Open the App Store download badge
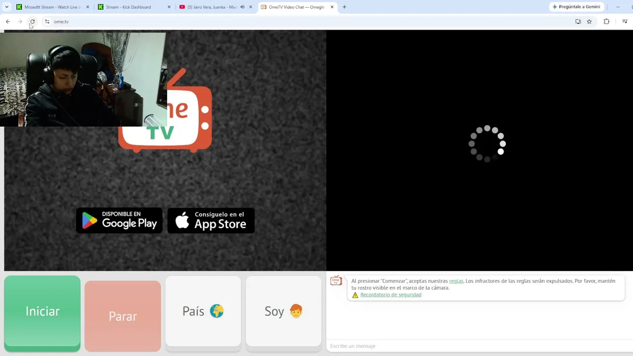 click(211, 221)
